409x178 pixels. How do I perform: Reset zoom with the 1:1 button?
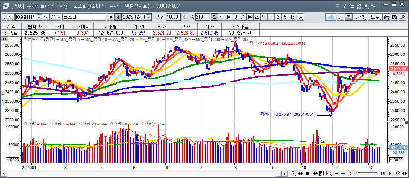click(350, 173)
